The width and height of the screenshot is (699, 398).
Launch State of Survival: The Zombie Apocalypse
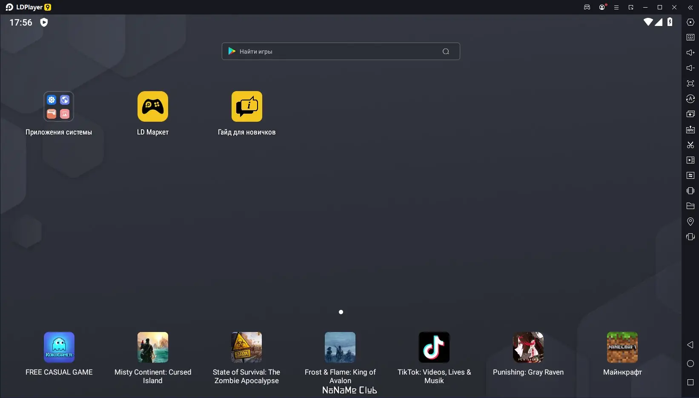(x=246, y=347)
